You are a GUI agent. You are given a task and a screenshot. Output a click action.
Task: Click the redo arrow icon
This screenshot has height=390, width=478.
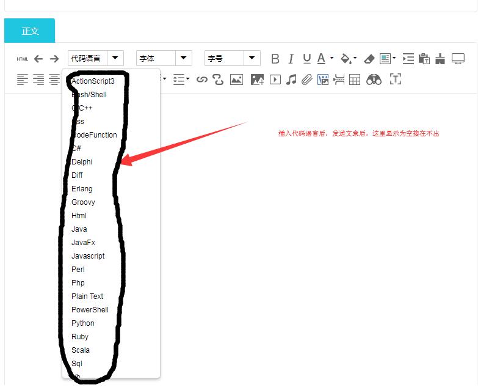point(54,59)
